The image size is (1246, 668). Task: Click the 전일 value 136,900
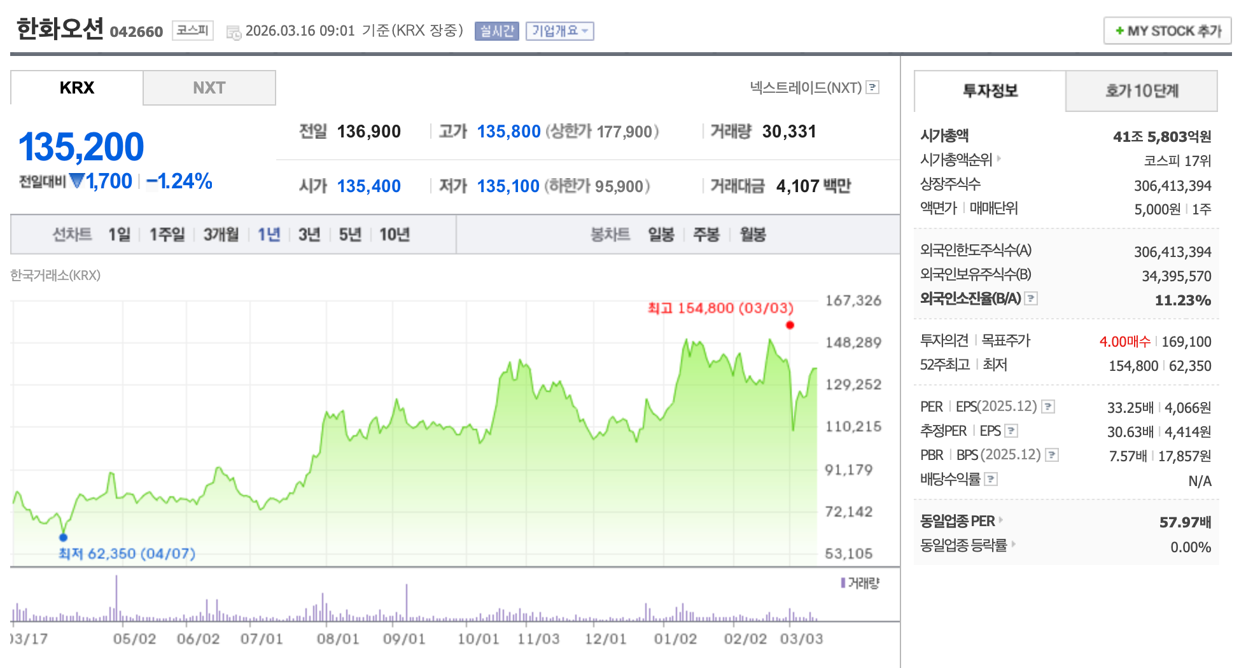coord(369,132)
